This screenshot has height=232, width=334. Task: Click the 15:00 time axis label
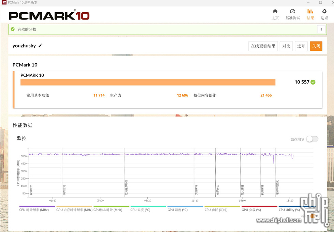tap(242, 201)
